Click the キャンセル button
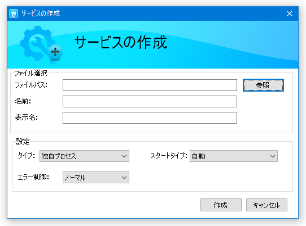 pyautogui.click(x=266, y=205)
